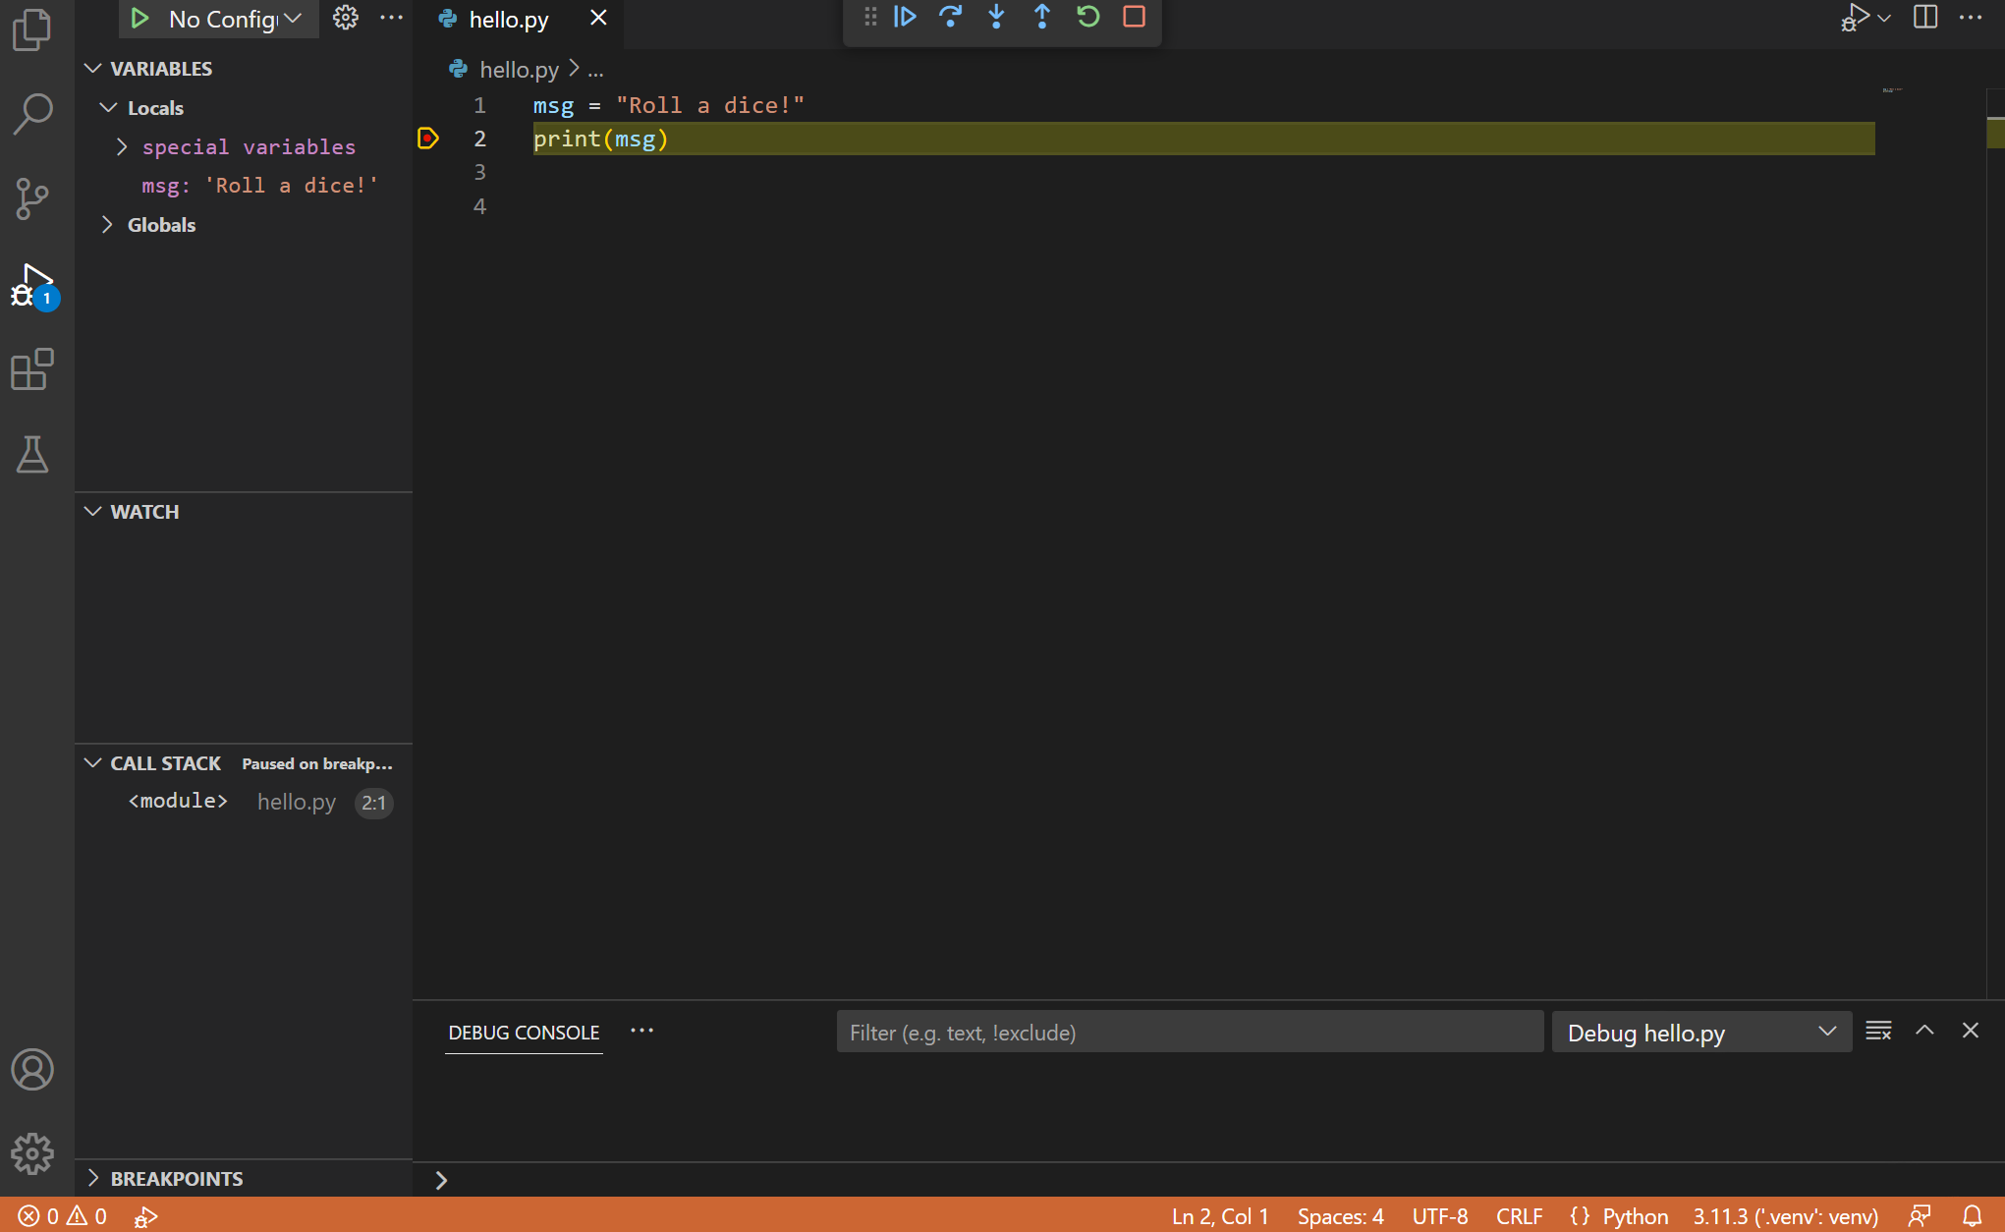Click the Continue debug execution button
Image resolution: width=2005 pixels, height=1232 pixels.
(x=907, y=16)
